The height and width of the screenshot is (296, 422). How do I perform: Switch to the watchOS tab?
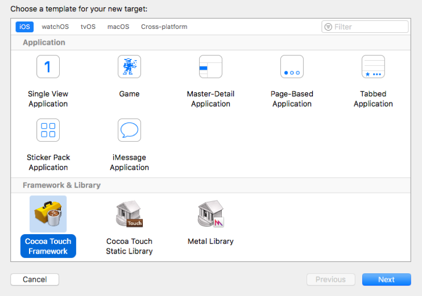55,27
